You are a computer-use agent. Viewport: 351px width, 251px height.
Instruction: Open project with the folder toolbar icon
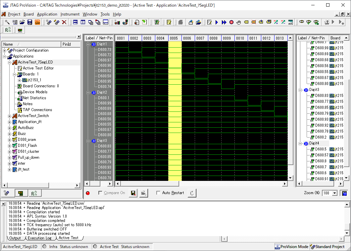22,22
